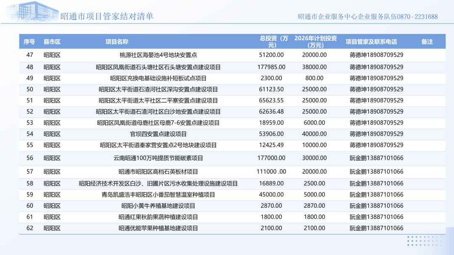Click total investment 16889.00
The width and height of the screenshot is (454, 255).
click(x=271, y=183)
